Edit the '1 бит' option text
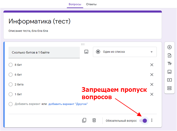This screenshot has height=131, width=177. tap(18, 94)
